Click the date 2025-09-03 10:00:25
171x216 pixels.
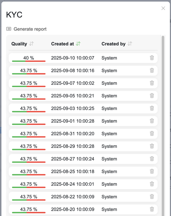click(73, 108)
